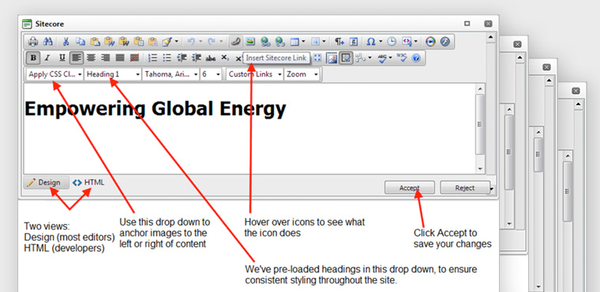Click the spell check ABC icon

(x=381, y=58)
